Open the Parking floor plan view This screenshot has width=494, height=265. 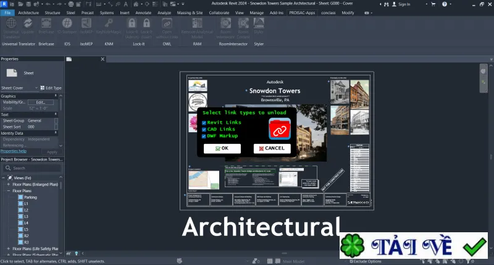point(30,197)
